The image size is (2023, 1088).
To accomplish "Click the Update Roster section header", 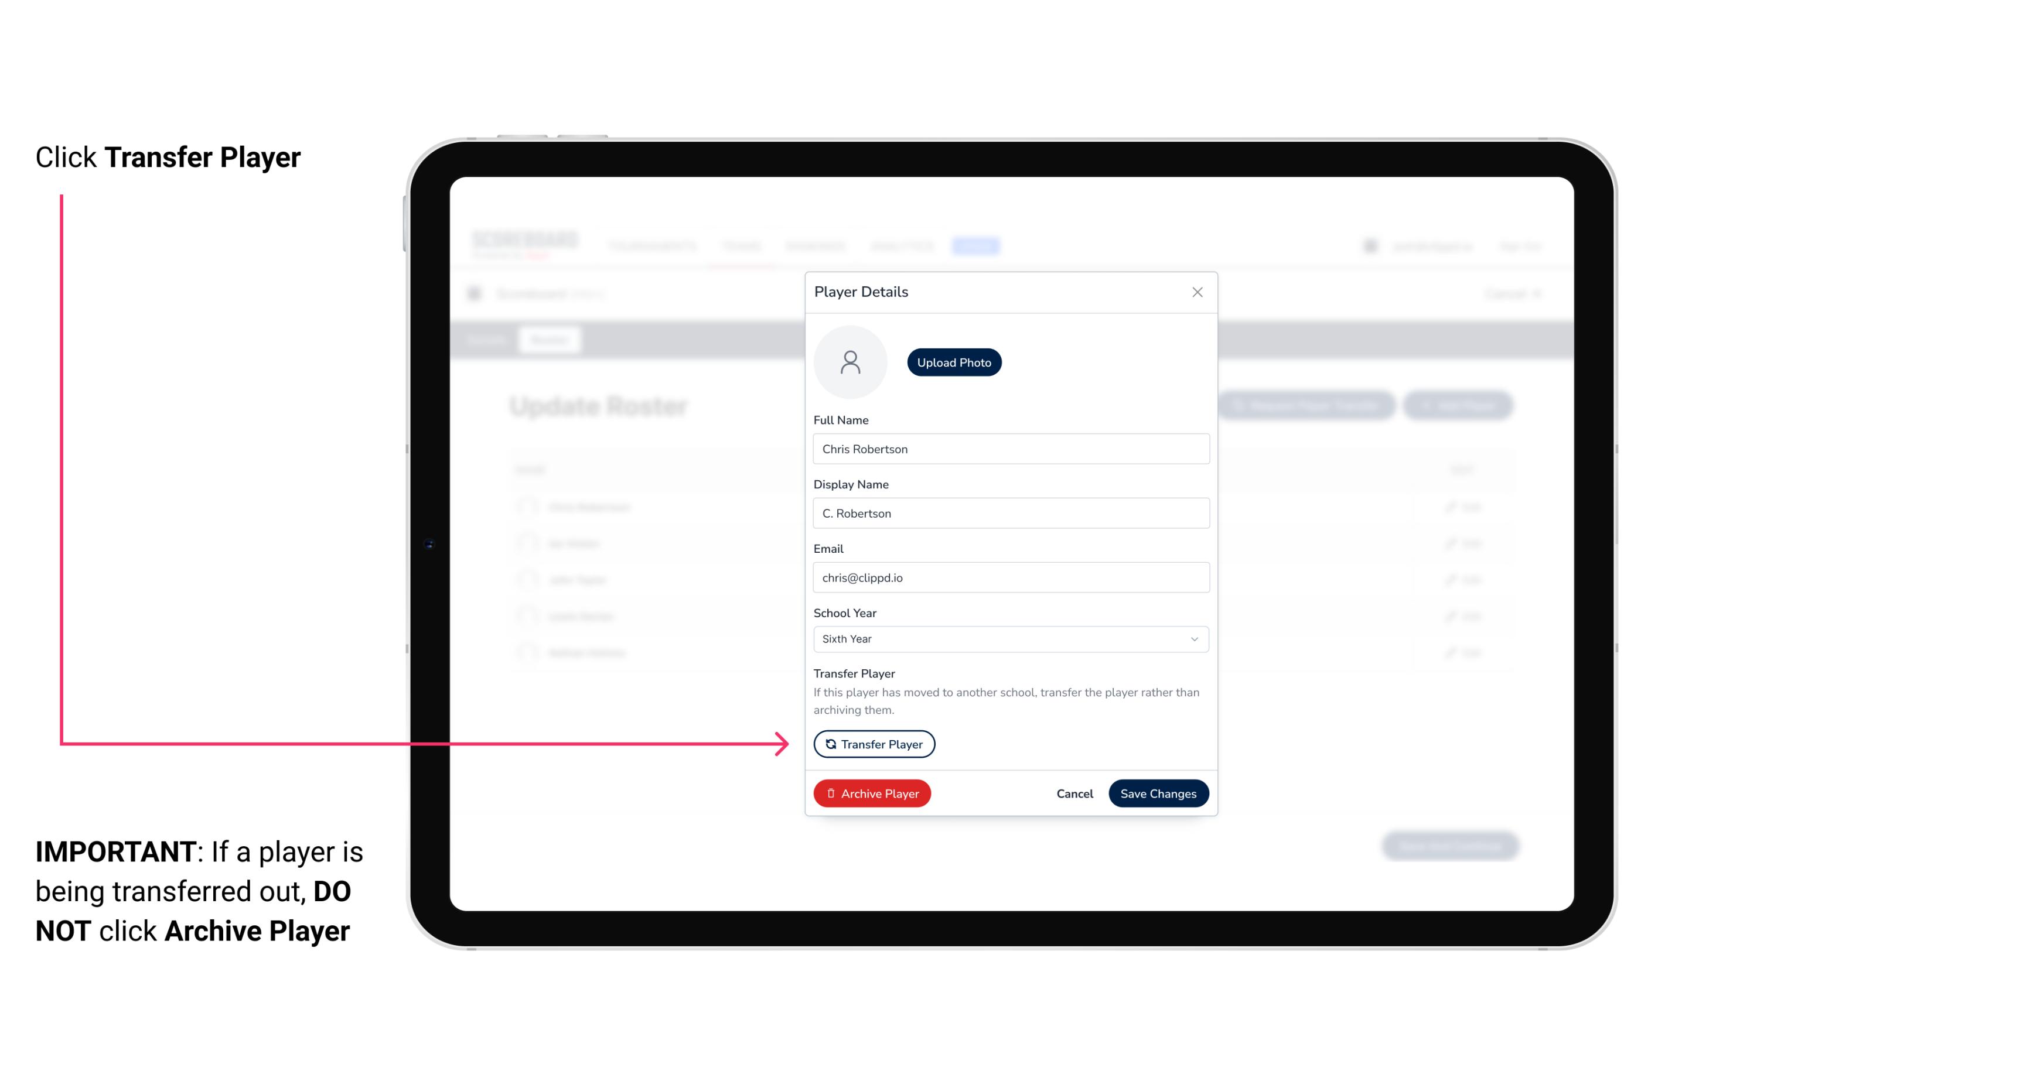I will tap(599, 406).
